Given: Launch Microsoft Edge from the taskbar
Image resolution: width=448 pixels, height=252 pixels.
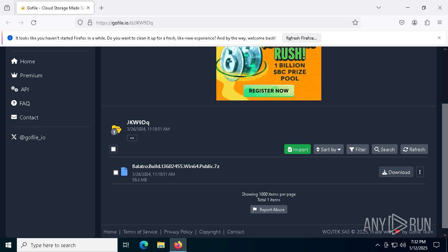Looking at the screenshot, I should (x=144, y=245).
